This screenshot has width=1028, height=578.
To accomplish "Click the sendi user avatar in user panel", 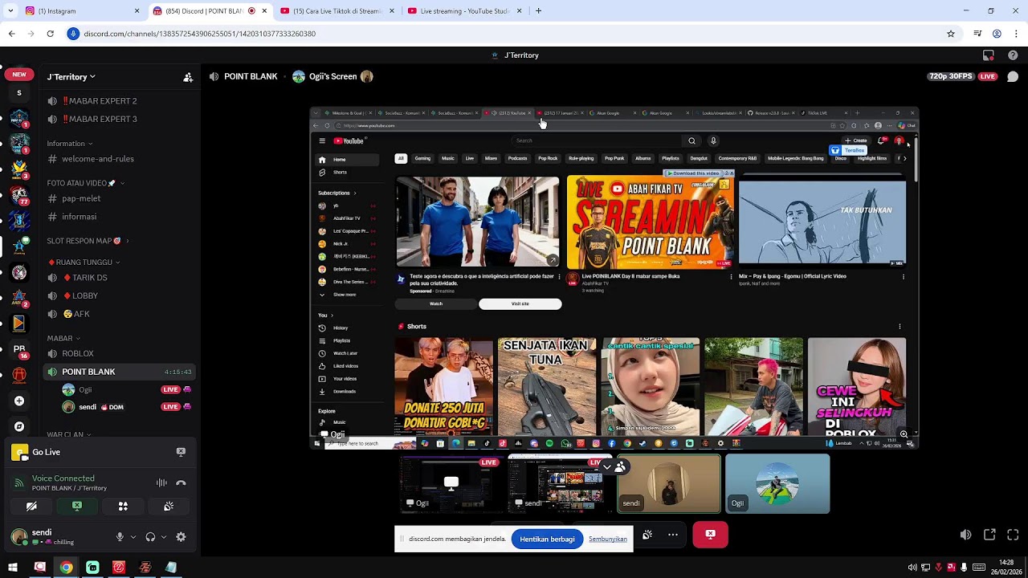I will pyautogui.click(x=18, y=536).
